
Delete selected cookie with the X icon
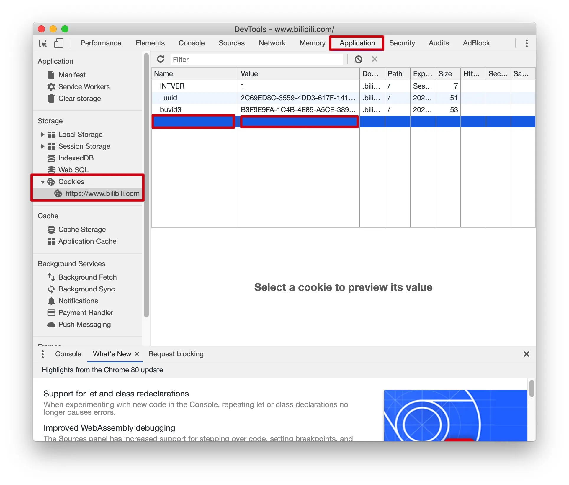pos(375,59)
